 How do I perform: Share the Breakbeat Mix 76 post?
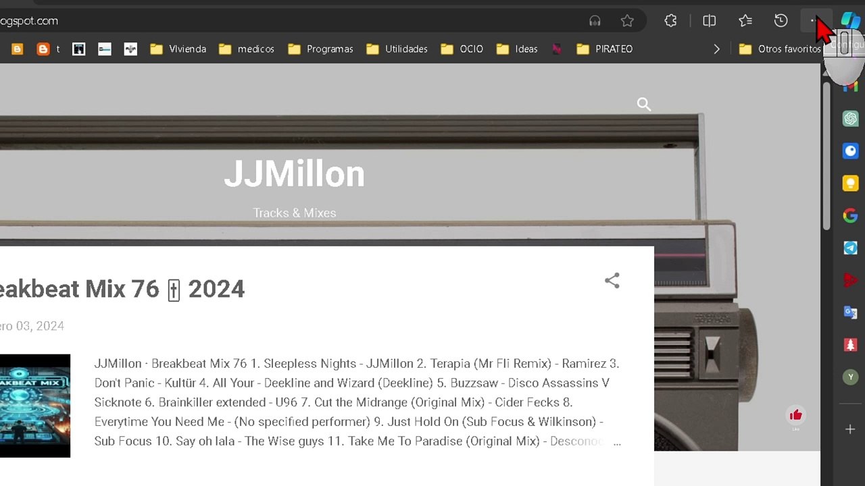pyautogui.click(x=612, y=281)
